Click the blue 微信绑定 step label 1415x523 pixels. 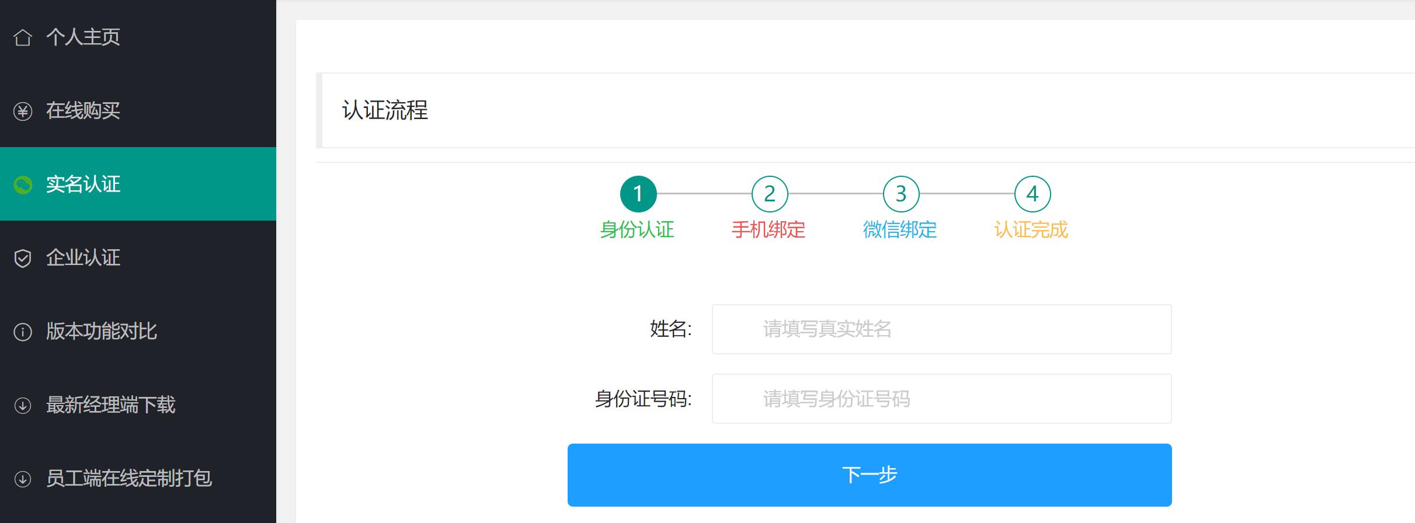[x=900, y=230]
